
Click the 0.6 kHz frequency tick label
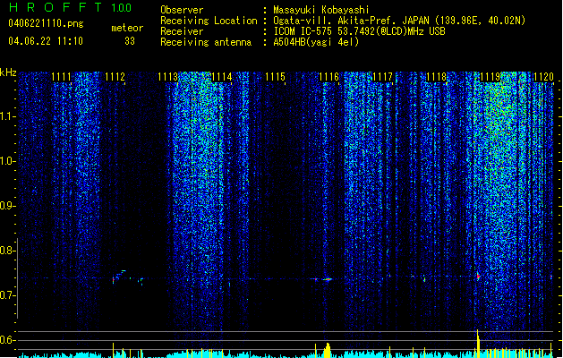[7, 340]
